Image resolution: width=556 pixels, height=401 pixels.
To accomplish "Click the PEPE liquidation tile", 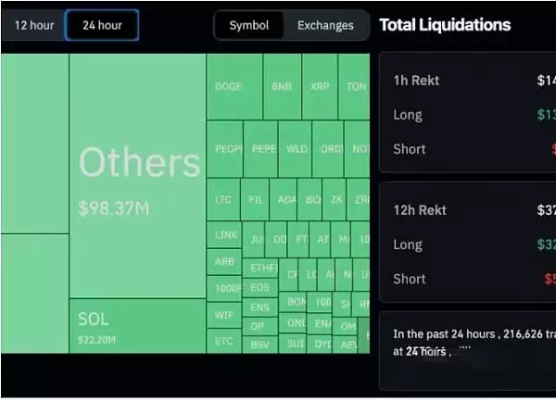I will (x=263, y=149).
